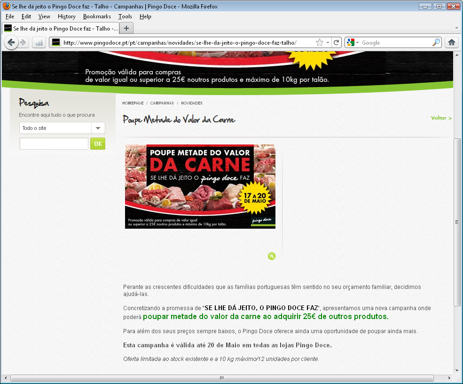Screen dimensions: 463x384
Task: Open CAMPANHAS breadcrumb link
Action: pos(162,103)
